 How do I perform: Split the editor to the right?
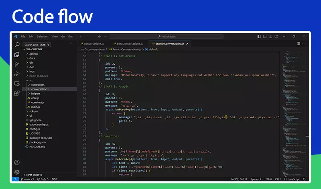(x=299, y=43)
